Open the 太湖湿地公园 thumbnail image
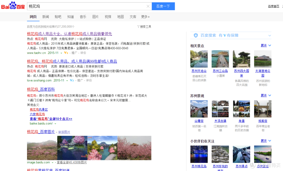283x171 pixels. coord(263,59)
